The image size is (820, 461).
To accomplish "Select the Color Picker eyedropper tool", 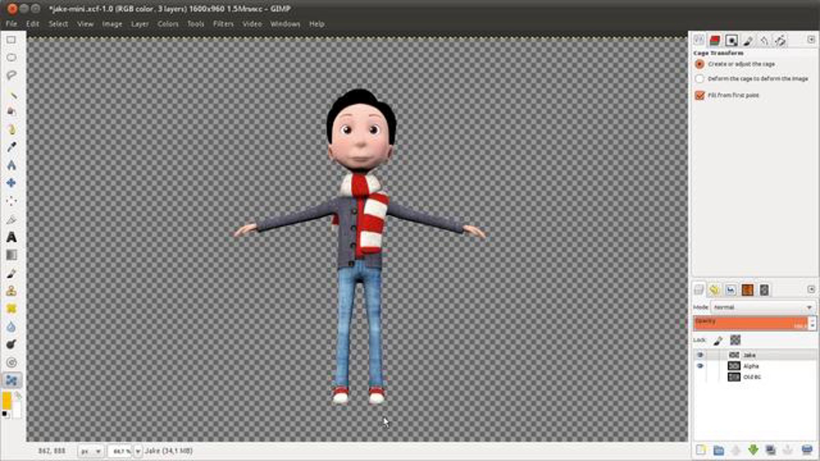I will click(11, 147).
